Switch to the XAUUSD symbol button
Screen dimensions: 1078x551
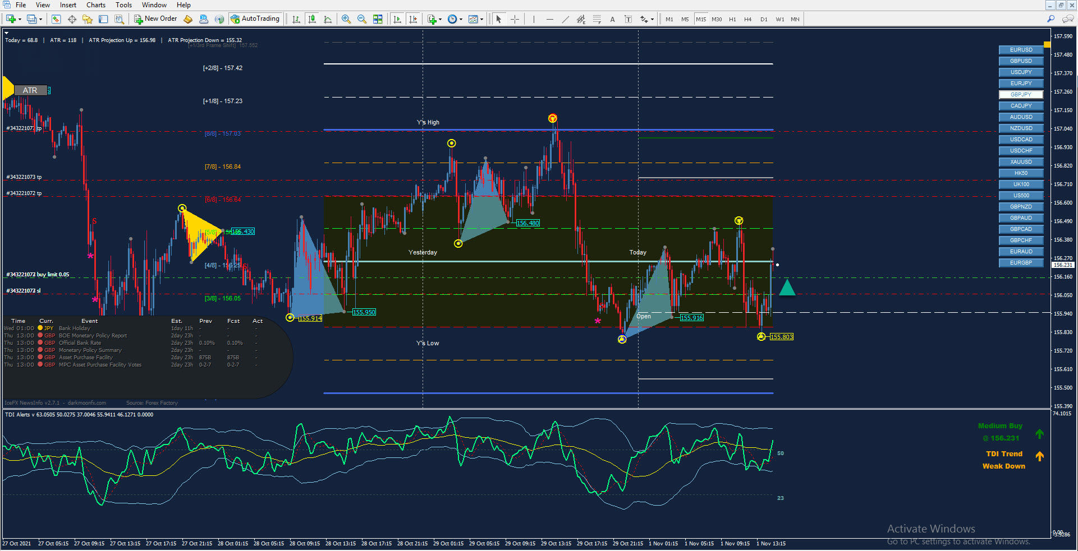pyautogui.click(x=1021, y=162)
